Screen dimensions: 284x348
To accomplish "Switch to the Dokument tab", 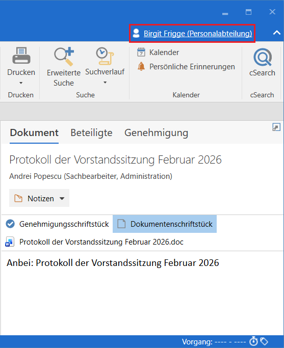I will tap(34, 132).
